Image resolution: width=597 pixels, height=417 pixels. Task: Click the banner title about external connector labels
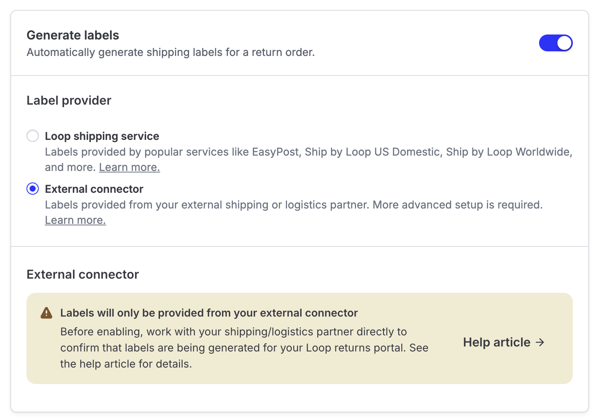point(209,313)
